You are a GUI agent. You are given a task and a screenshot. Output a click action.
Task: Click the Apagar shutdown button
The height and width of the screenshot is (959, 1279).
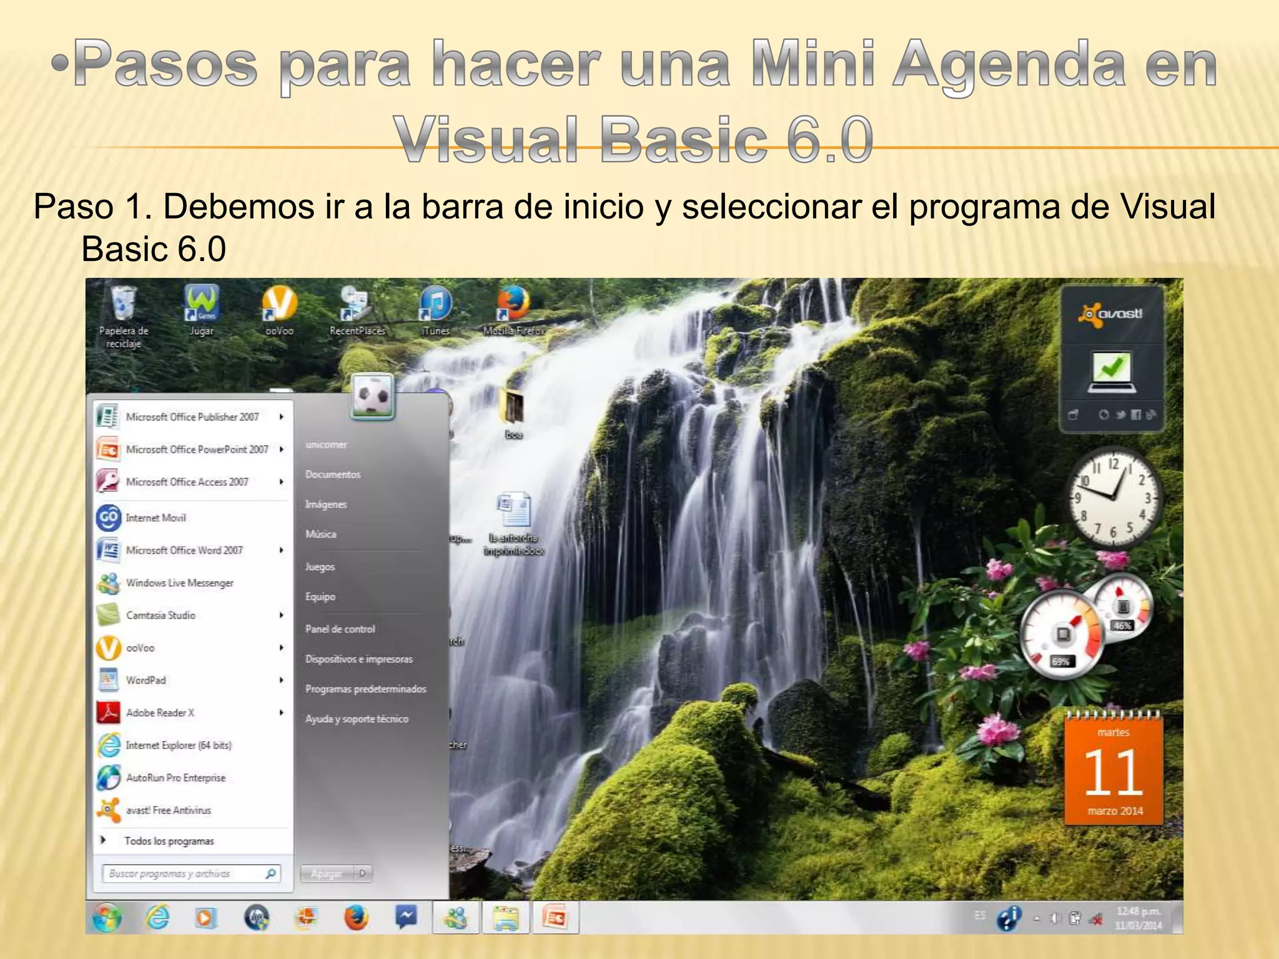[x=327, y=873]
